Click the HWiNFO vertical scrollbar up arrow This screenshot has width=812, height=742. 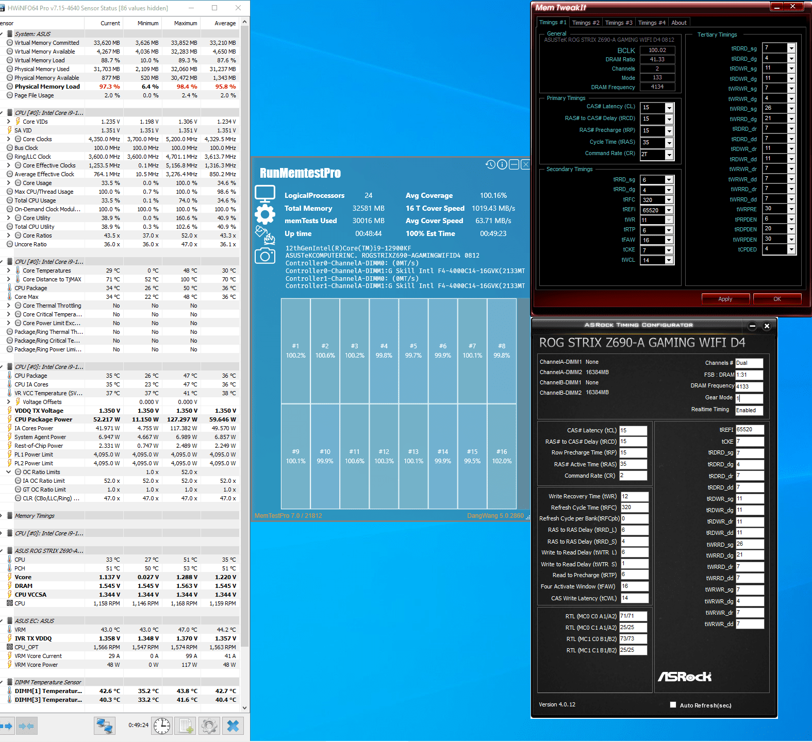tap(244, 22)
